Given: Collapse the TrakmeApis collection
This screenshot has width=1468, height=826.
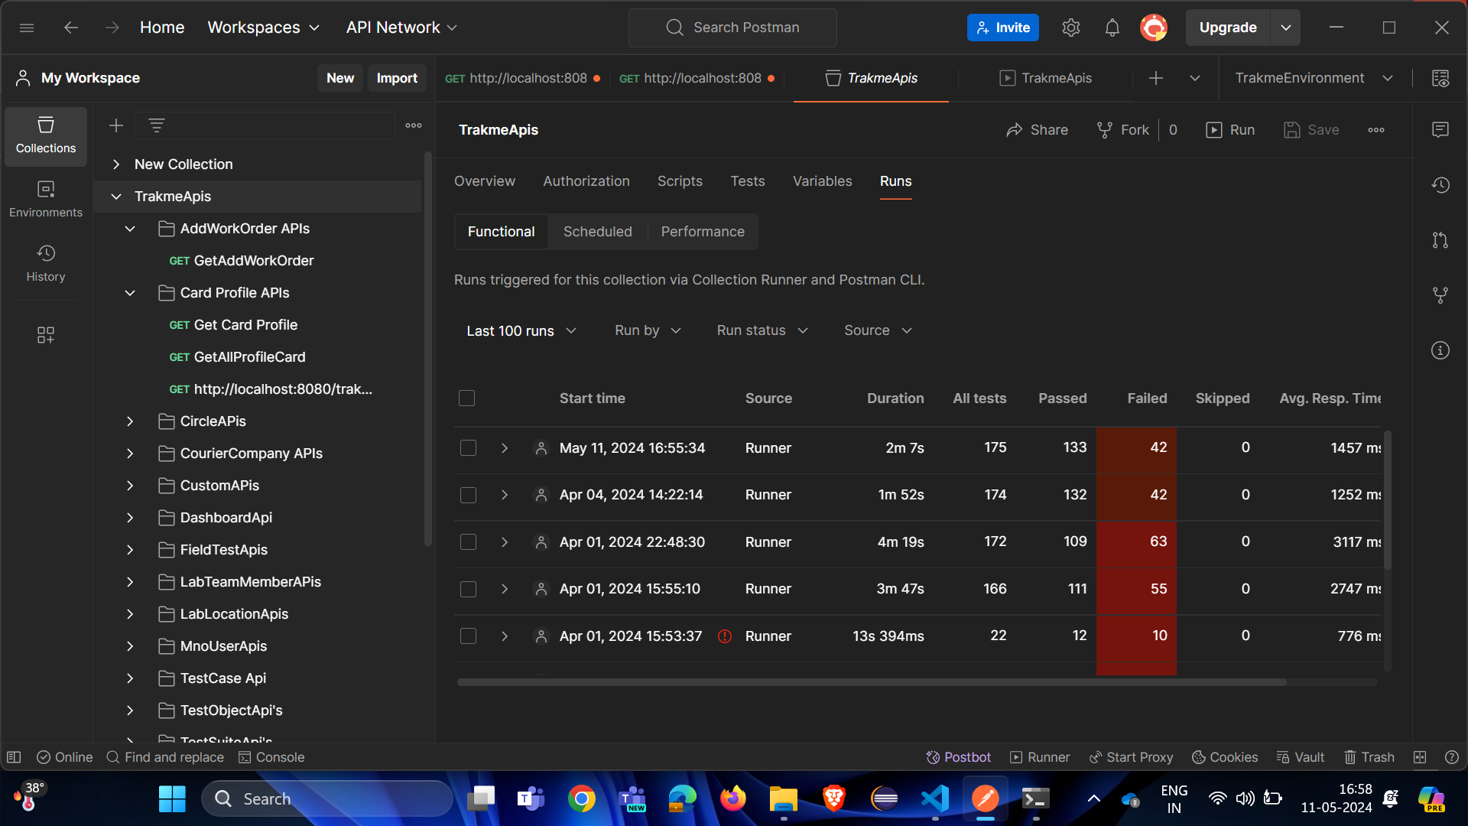Looking at the screenshot, I should click(x=116, y=197).
